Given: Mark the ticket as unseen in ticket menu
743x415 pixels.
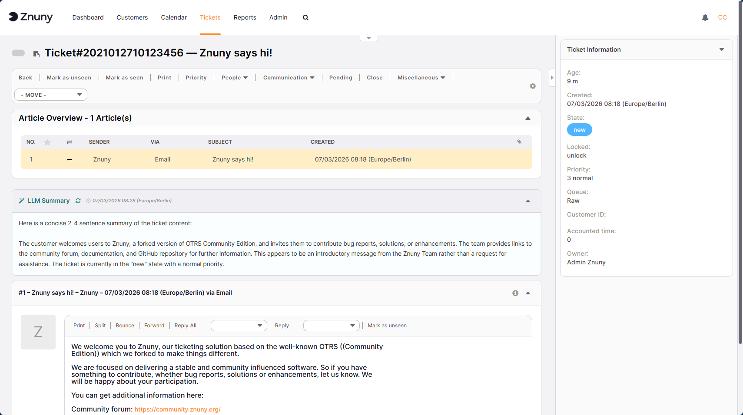Looking at the screenshot, I should click(x=69, y=78).
